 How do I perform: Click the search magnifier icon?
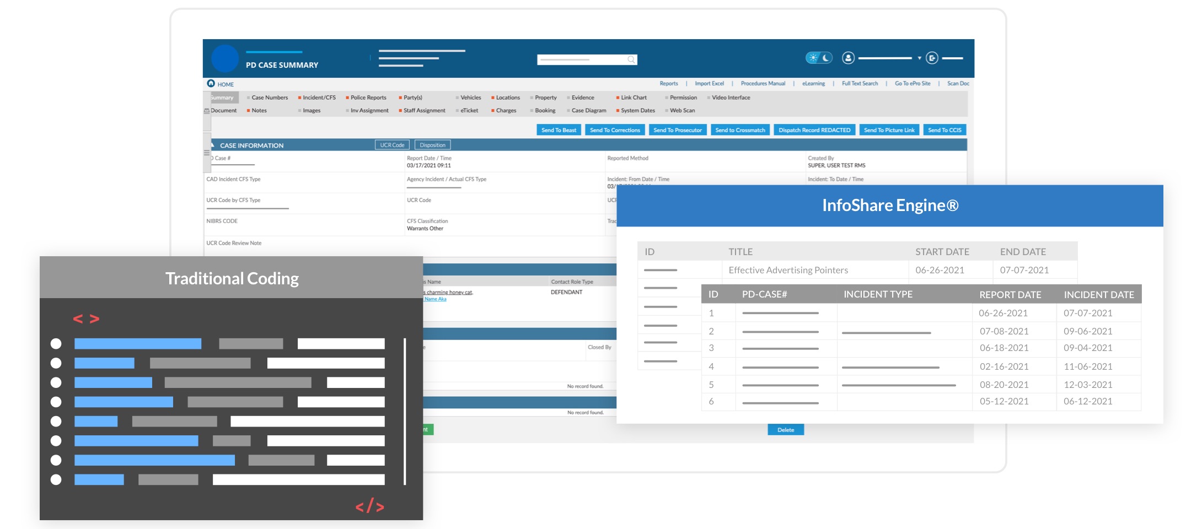631,60
